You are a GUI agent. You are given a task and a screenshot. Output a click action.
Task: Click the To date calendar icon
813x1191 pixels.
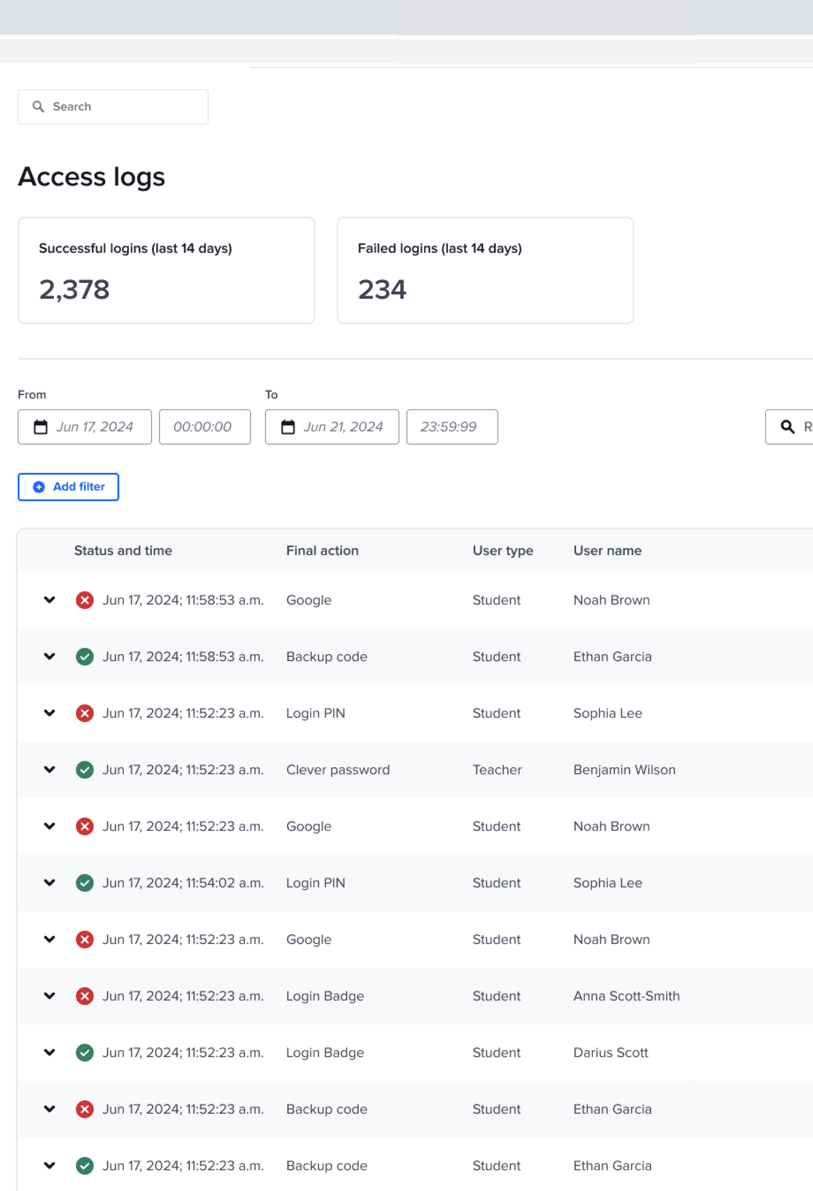288,427
